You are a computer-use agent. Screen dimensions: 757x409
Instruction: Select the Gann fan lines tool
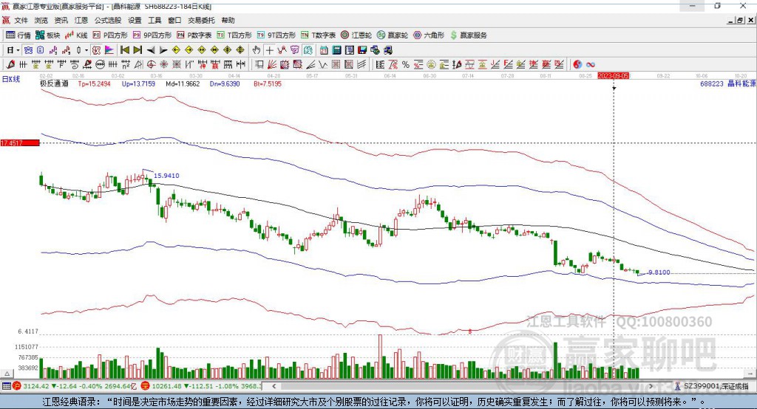(272, 64)
